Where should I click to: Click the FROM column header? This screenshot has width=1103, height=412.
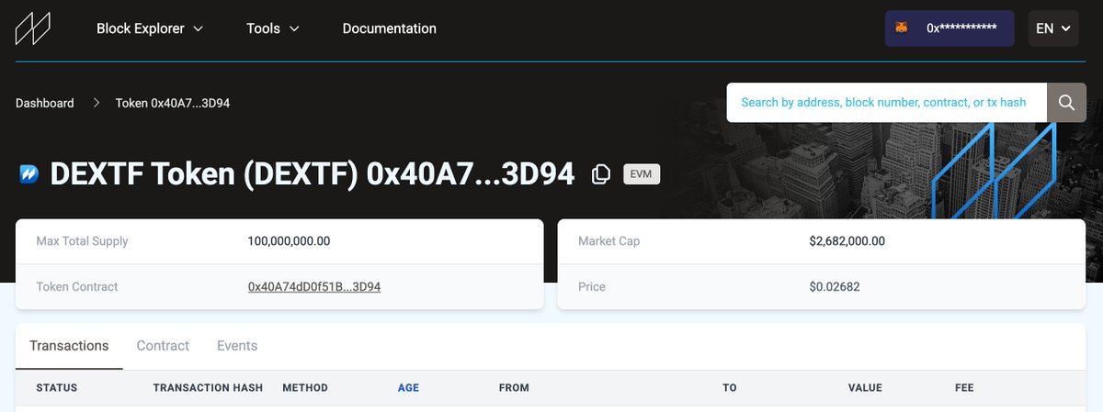click(x=514, y=388)
